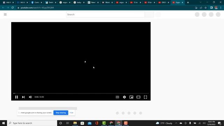Screen dimensions: 224x126
Task: Go back to the previous page
Action: (x=3, y=8)
